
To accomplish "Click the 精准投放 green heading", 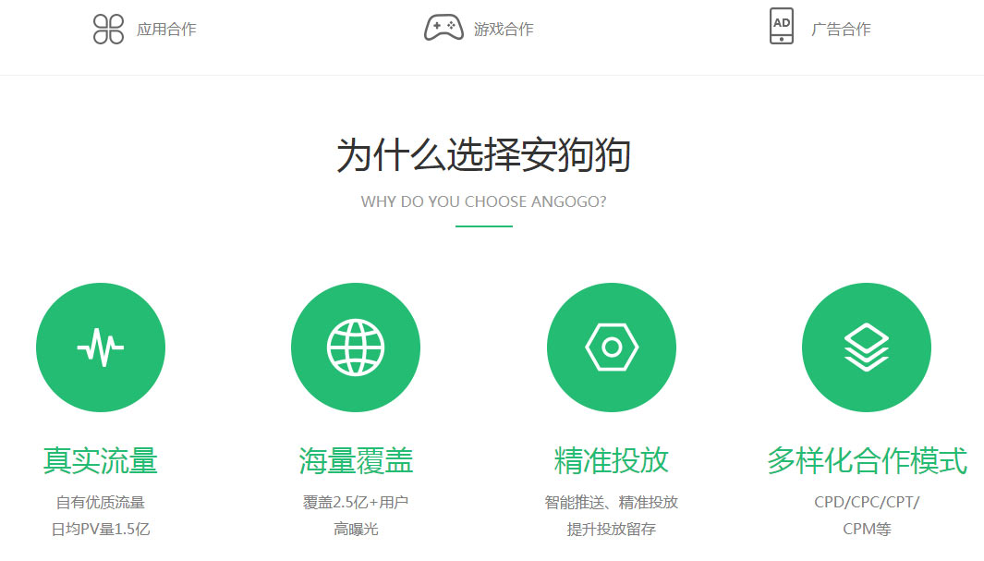I will (x=612, y=460).
